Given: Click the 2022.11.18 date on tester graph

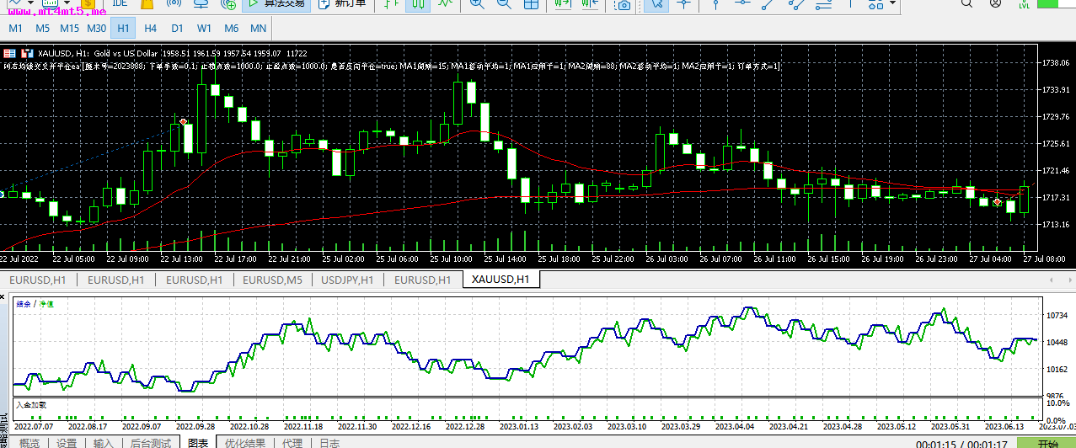Looking at the screenshot, I should coord(304,428).
